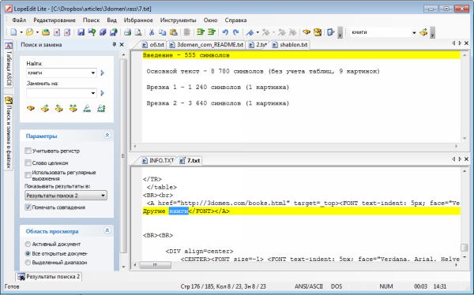Open the Инструменты menu

(178, 21)
